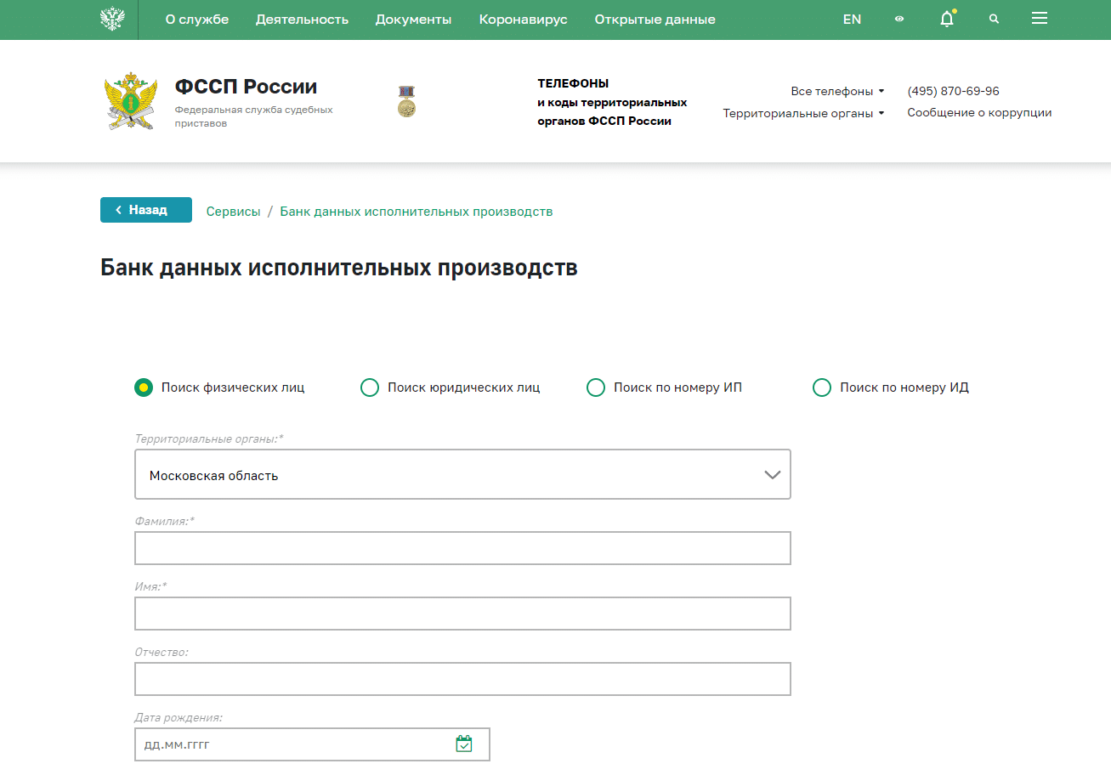Open the Сообщение о коррупции link
The image size is (1111, 775).
[x=978, y=111]
